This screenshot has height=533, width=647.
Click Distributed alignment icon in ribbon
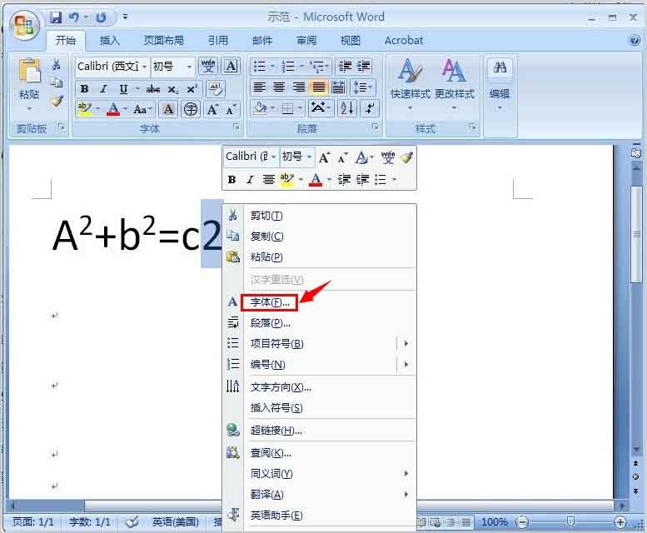pyautogui.click(x=338, y=87)
